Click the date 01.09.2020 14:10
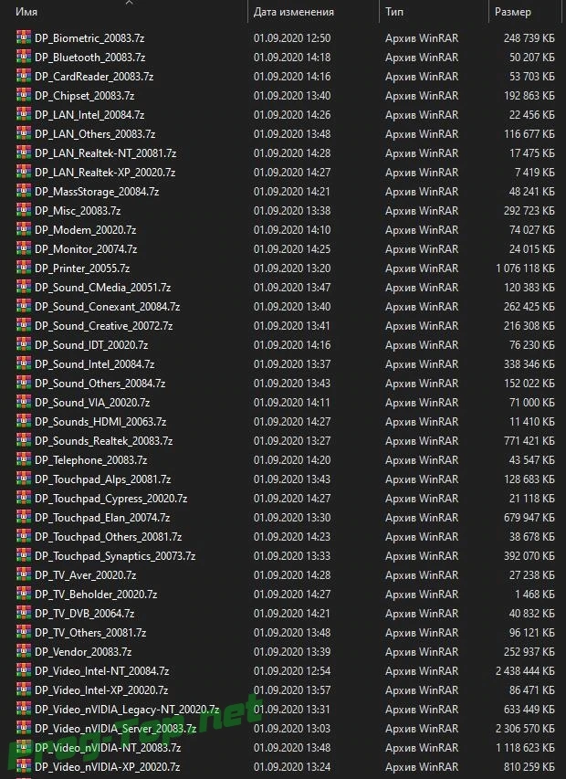The width and height of the screenshot is (566, 779). click(x=292, y=229)
